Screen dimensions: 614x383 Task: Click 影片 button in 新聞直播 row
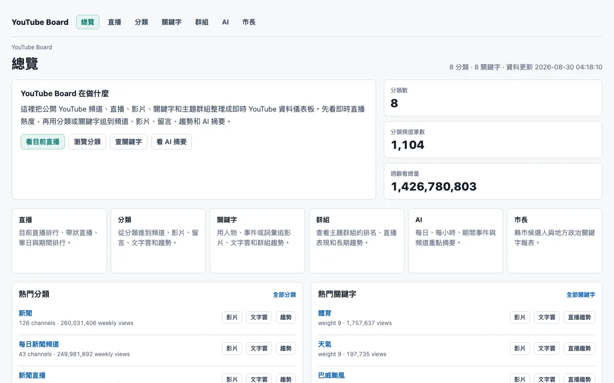tap(232, 379)
